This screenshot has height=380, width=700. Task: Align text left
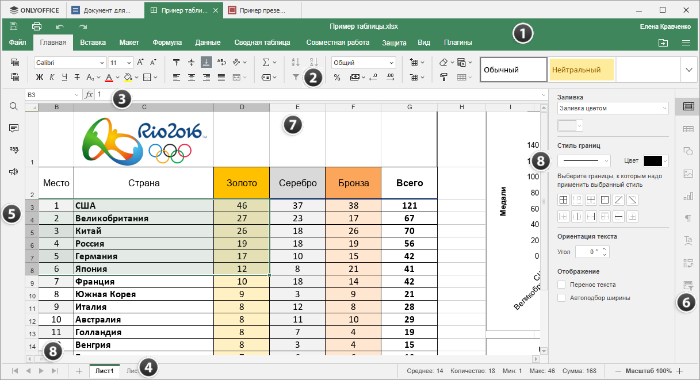[176, 77]
